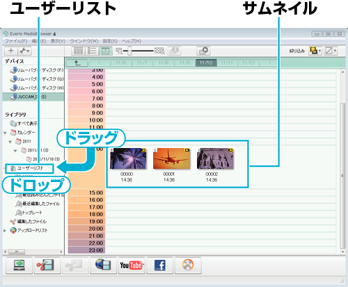
Task: Open the rating filter dropdown
Action: point(331,51)
